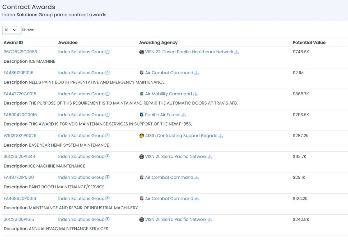Click the 413th Contracting Support Brigade emblem icon
The height and width of the screenshot is (241, 348).
coord(142,136)
